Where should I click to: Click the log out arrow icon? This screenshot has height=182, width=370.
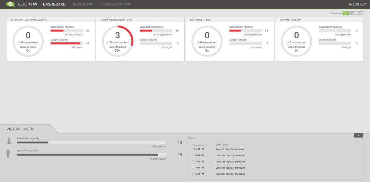[350, 4]
